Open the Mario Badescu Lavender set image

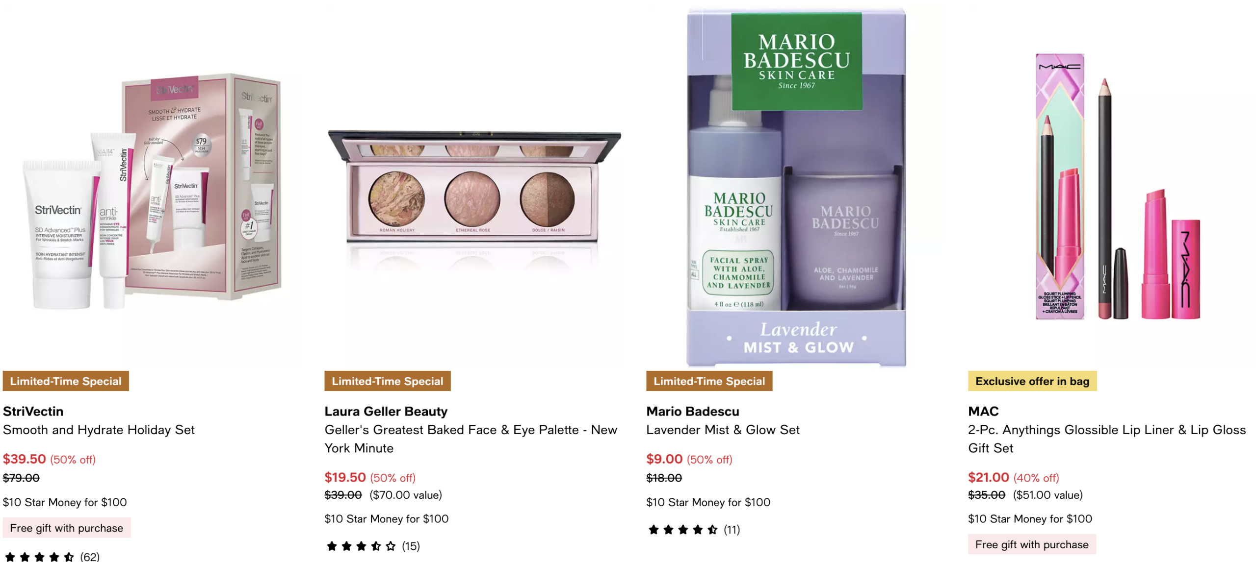click(x=796, y=187)
